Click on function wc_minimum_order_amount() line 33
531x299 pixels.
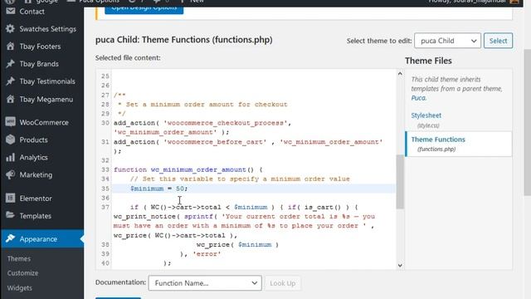[188, 169]
